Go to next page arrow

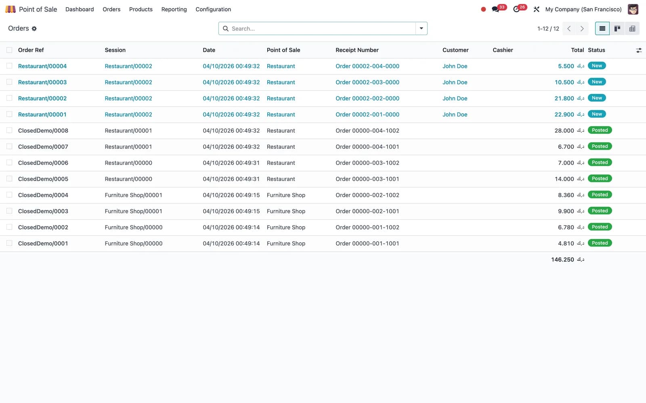pyautogui.click(x=582, y=29)
